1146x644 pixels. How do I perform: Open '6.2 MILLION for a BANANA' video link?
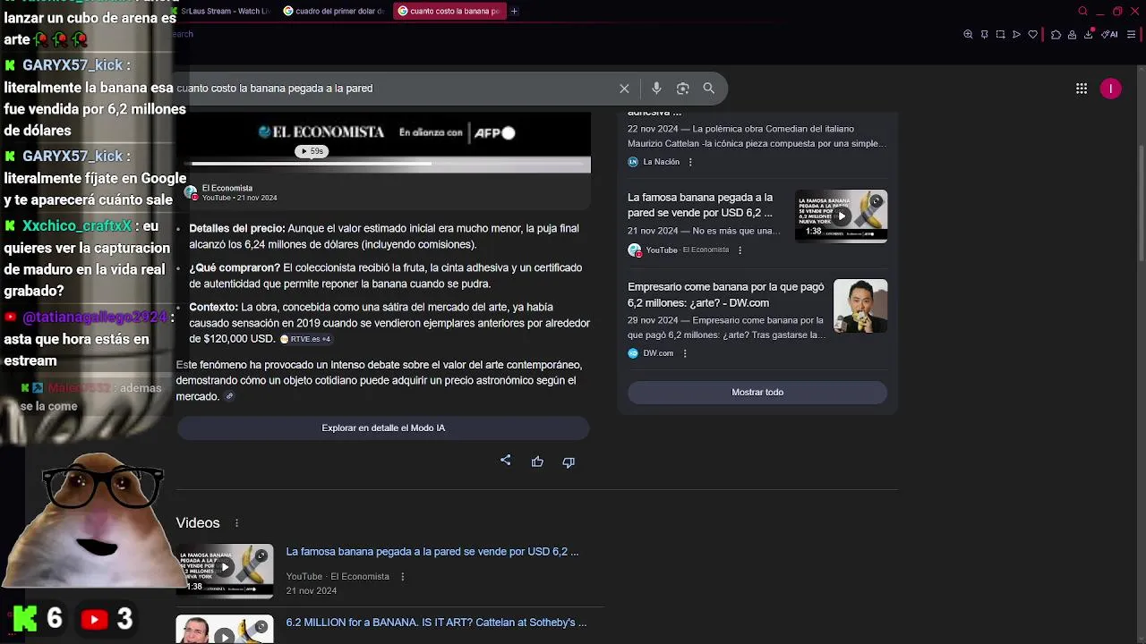pos(436,623)
